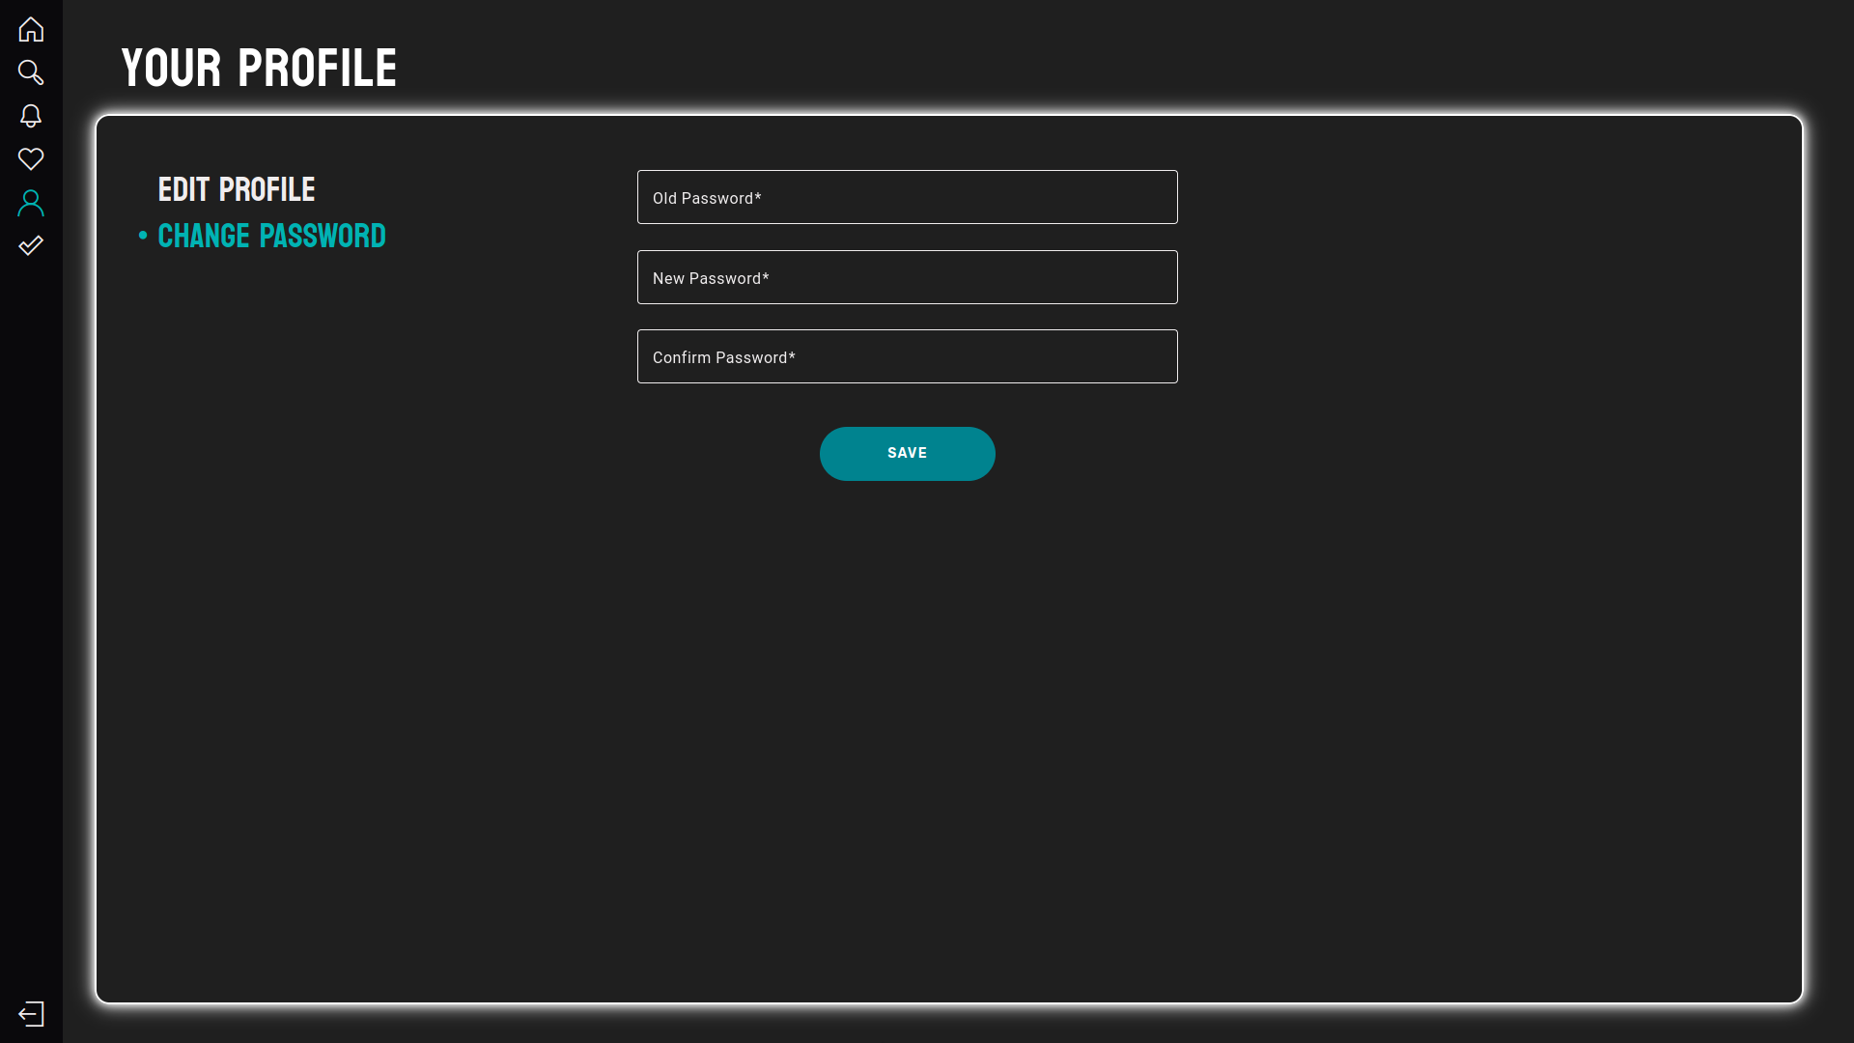This screenshot has width=1854, height=1043.
Task: Click the teal bullet beside Change Password
Action: click(x=143, y=236)
